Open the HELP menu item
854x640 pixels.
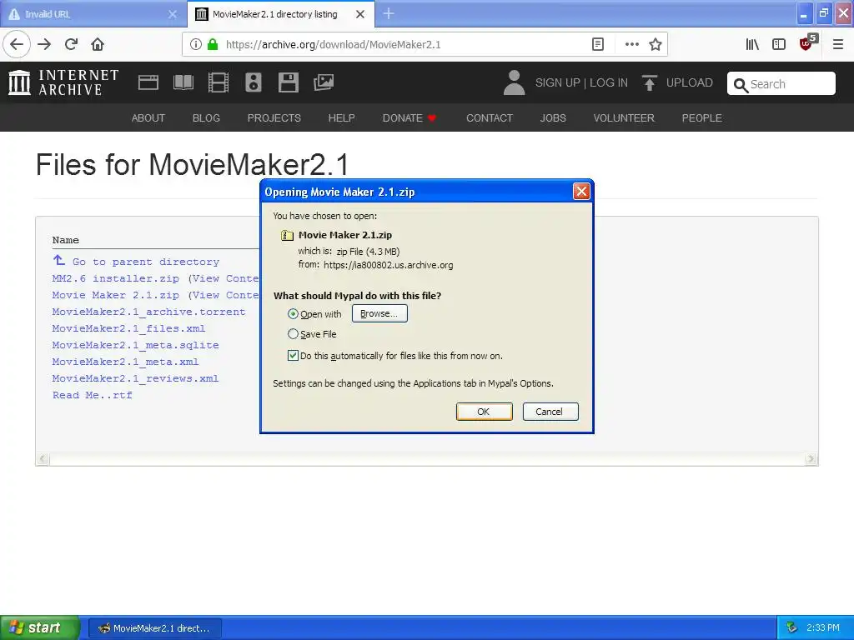tap(341, 118)
